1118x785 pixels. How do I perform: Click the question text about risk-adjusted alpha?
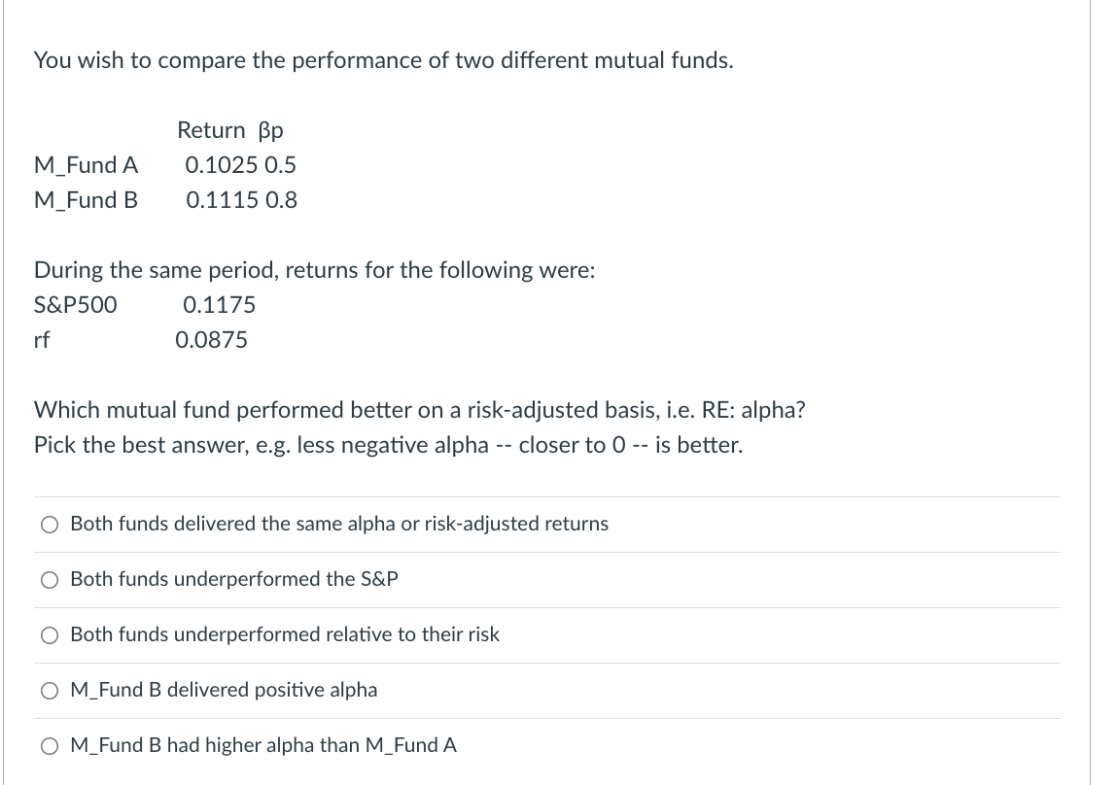[x=419, y=410]
